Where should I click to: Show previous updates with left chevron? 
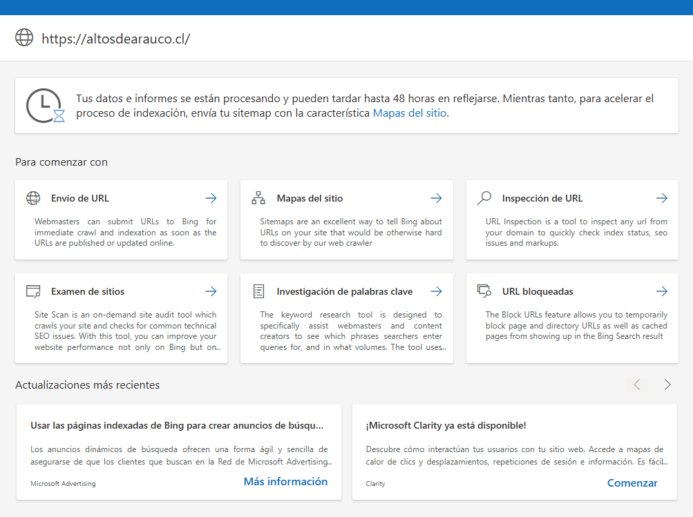[x=637, y=384]
